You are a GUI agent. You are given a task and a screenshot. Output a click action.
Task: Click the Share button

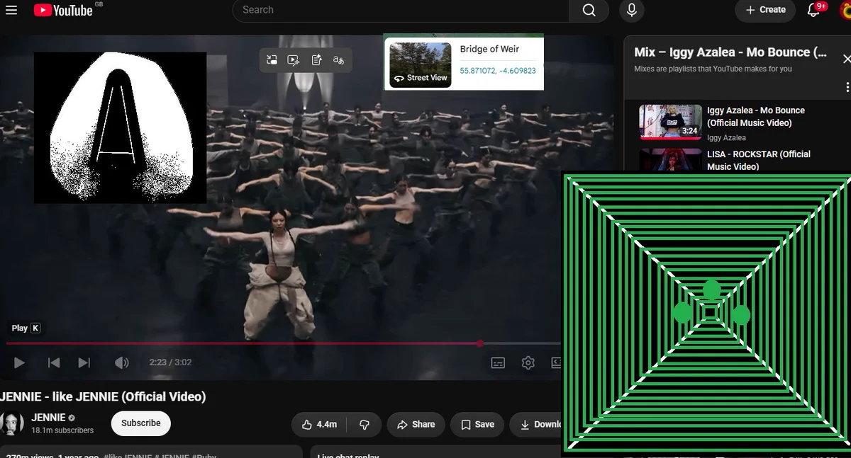click(416, 424)
